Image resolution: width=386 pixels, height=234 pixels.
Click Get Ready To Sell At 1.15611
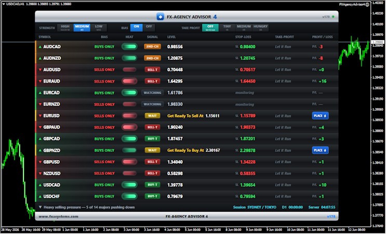point(193,116)
